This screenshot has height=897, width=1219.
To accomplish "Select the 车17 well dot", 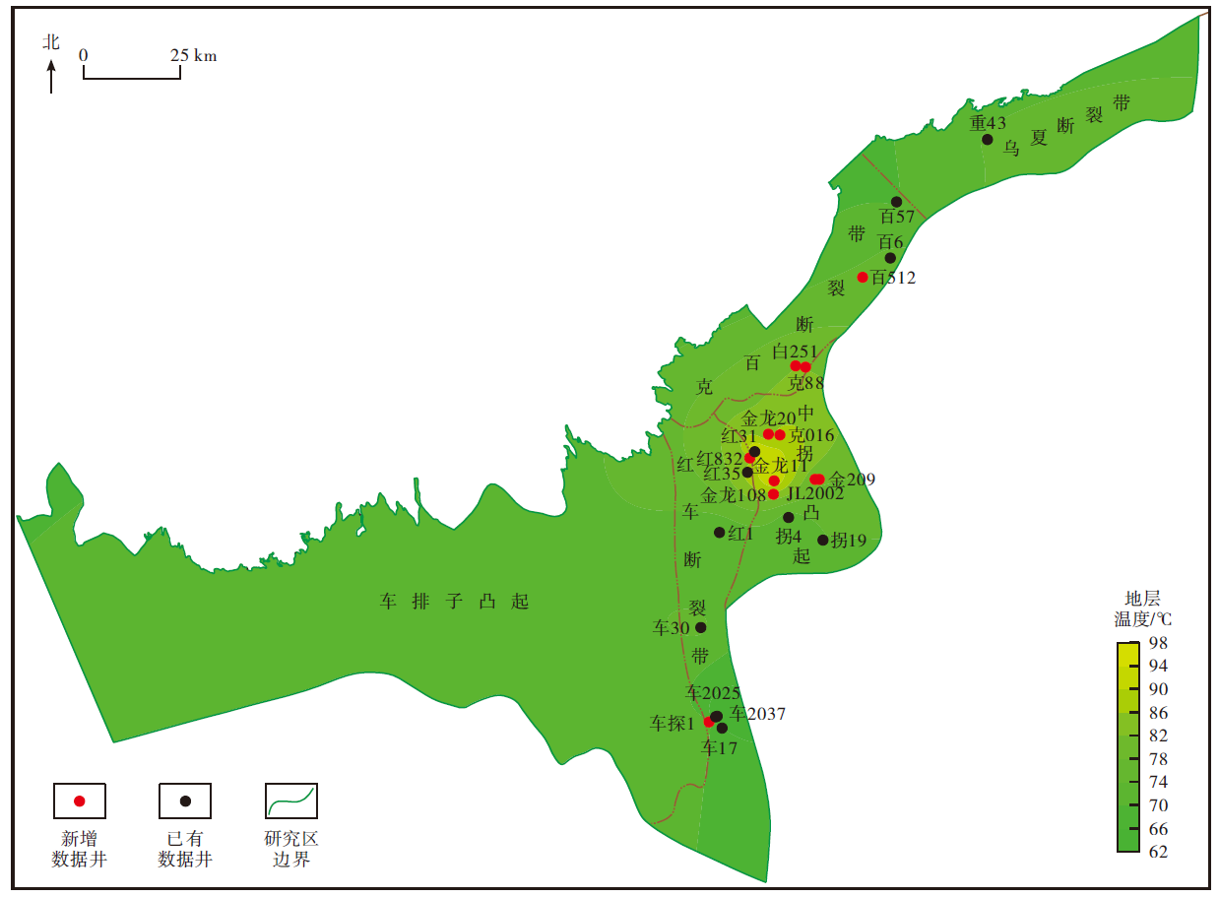I will (x=722, y=729).
